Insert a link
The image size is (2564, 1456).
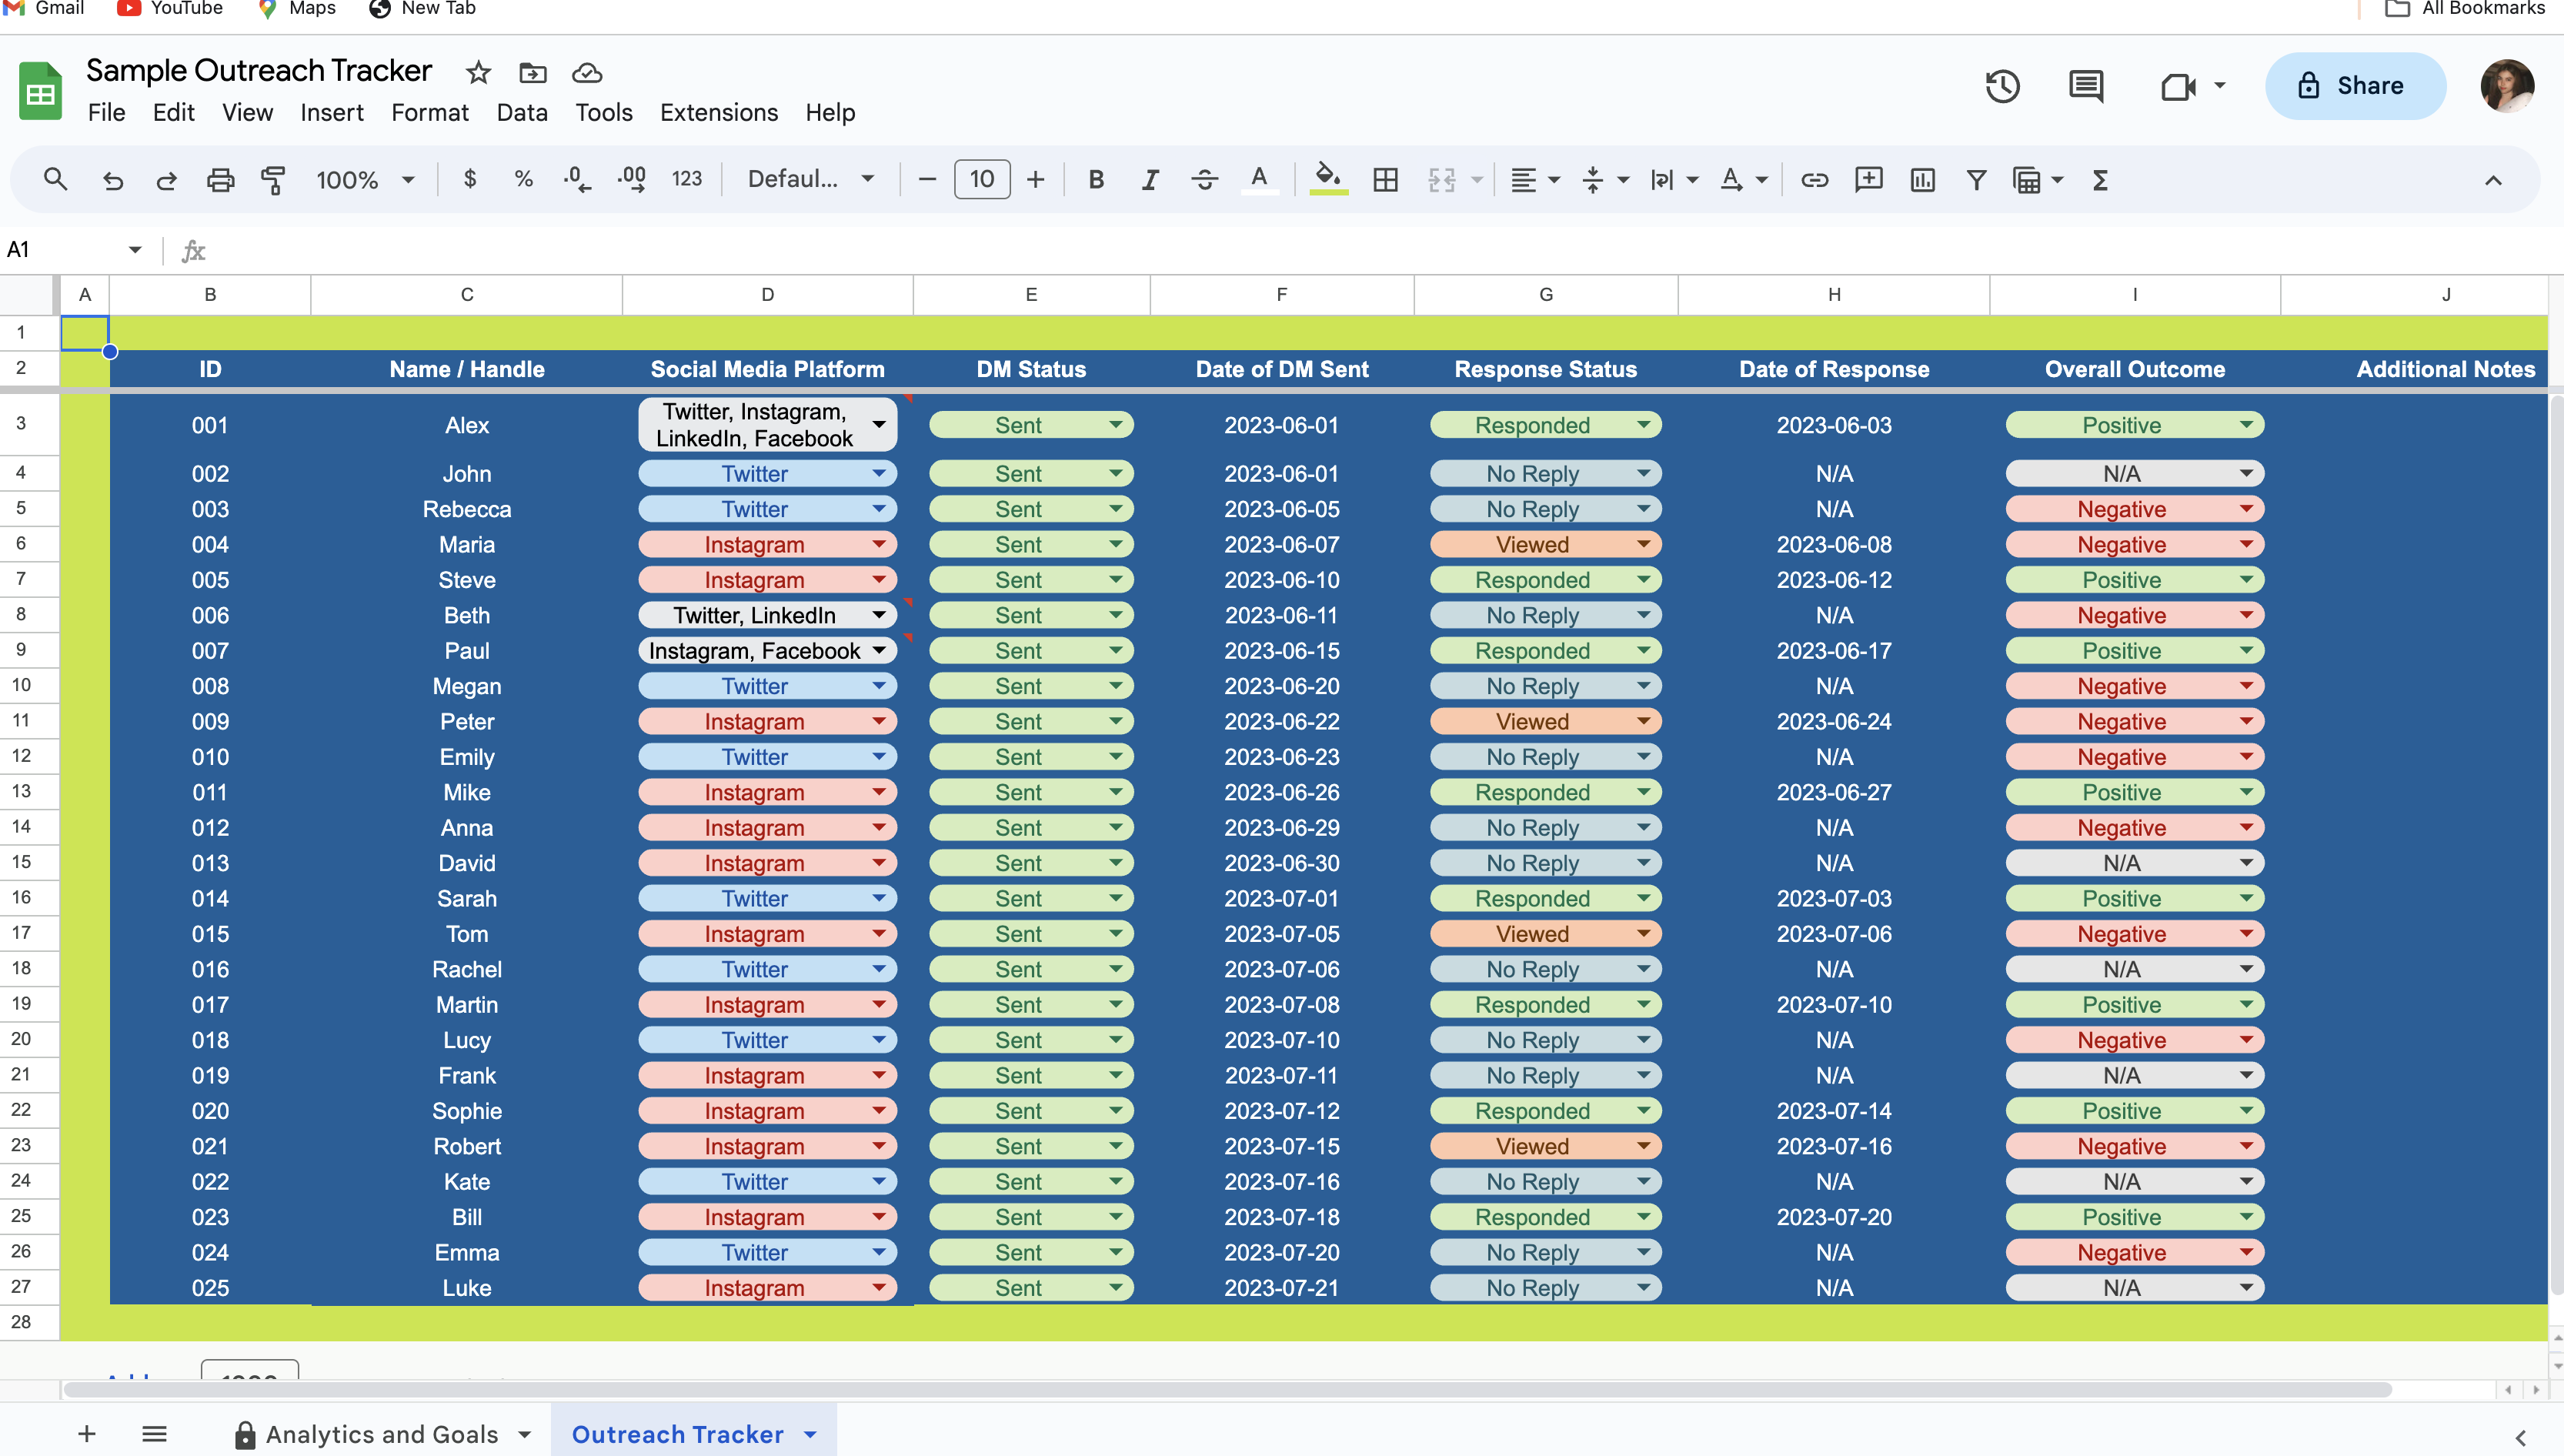tap(1814, 180)
